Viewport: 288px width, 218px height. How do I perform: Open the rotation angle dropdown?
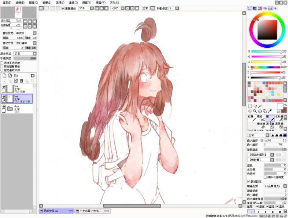(122, 8)
